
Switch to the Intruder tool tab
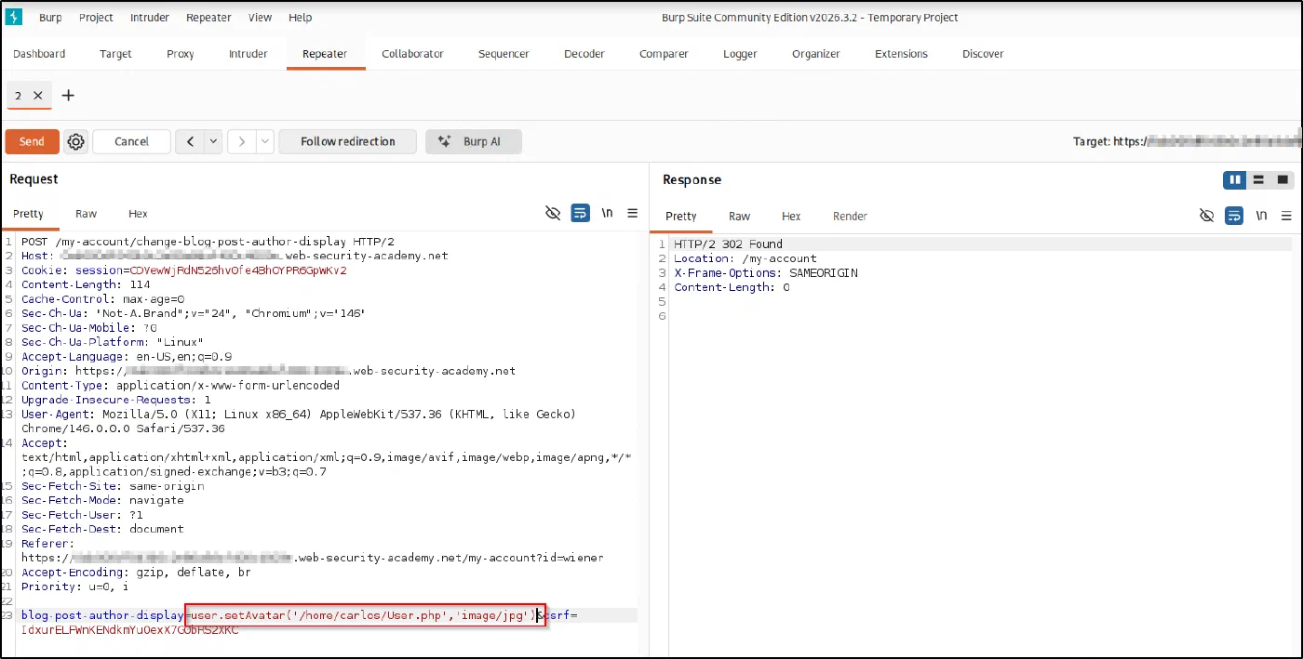point(248,54)
